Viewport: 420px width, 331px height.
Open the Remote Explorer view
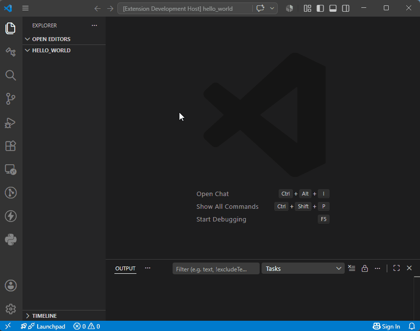(x=10, y=170)
